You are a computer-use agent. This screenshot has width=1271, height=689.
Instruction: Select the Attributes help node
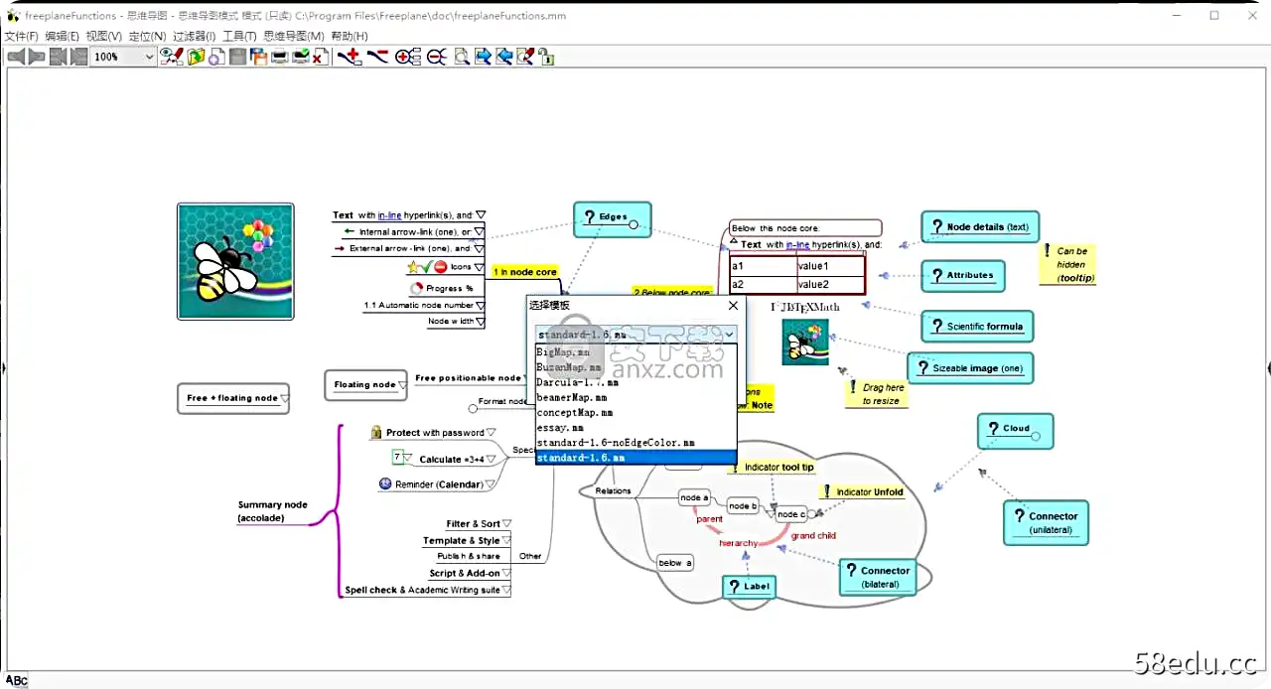pos(962,275)
